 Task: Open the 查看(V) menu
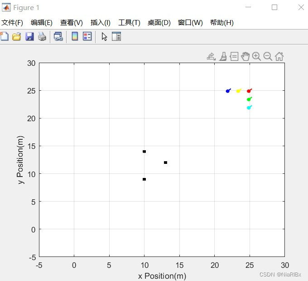(x=71, y=23)
